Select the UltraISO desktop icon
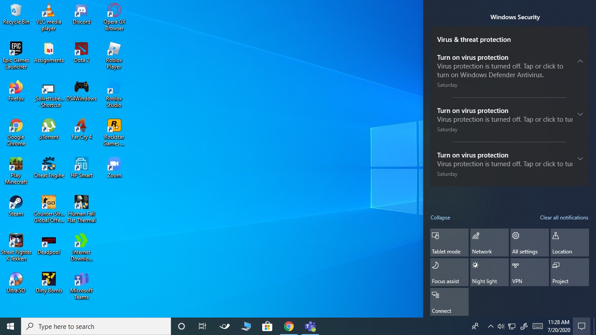The image size is (596, 335). (x=16, y=283)
